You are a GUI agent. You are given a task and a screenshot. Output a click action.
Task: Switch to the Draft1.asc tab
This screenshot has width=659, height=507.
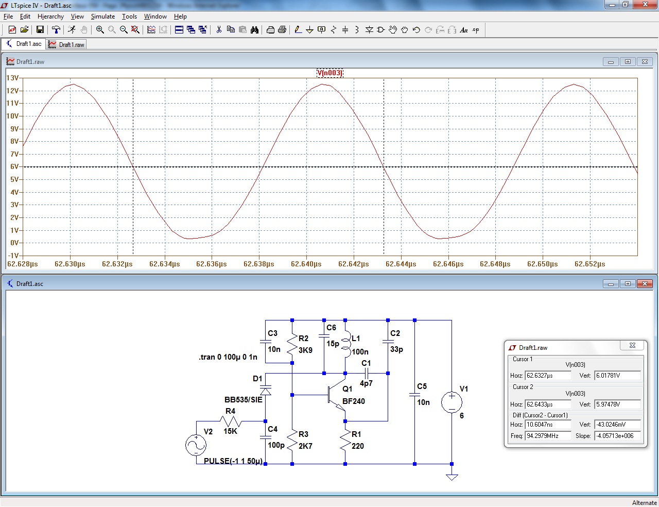[x=24, y=44]
